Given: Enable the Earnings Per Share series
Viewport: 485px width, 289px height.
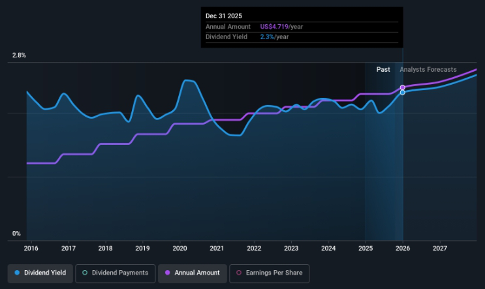Looking at the screenshot, I should click(269, 273).
